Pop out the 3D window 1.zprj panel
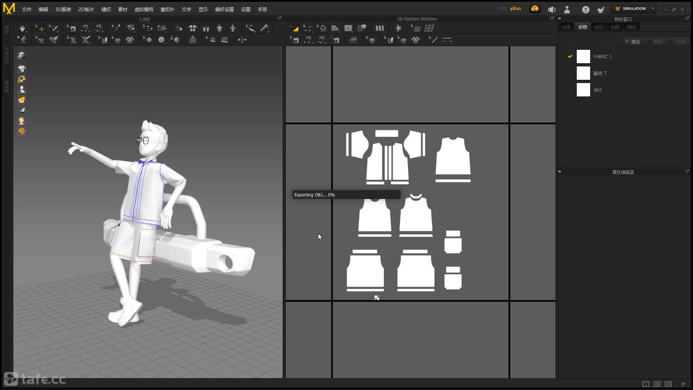 pyautogui.click(x=279, y=18)
